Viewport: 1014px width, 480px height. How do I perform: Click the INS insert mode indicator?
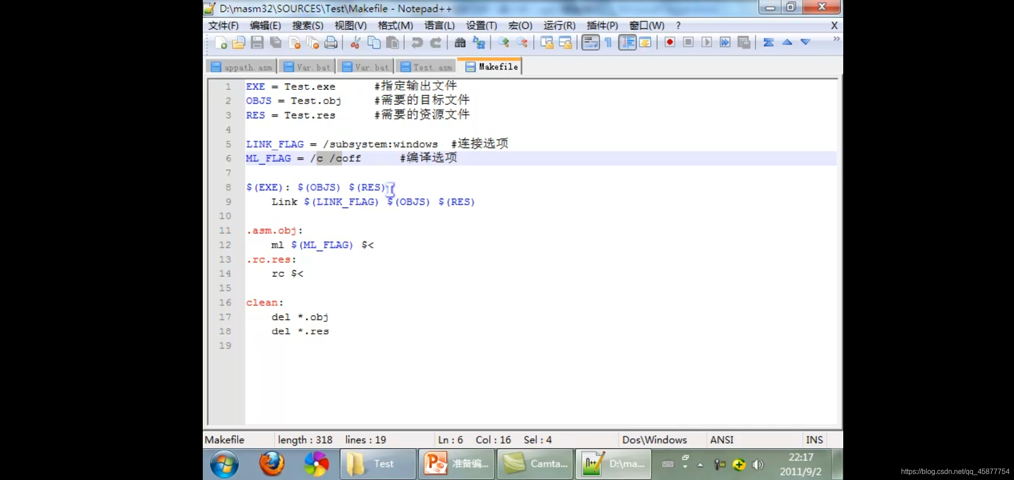(814, 440)
